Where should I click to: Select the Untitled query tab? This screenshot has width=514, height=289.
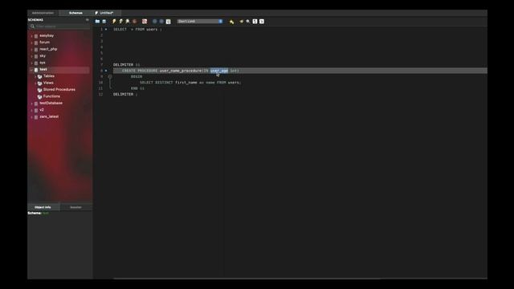(106, 13)
